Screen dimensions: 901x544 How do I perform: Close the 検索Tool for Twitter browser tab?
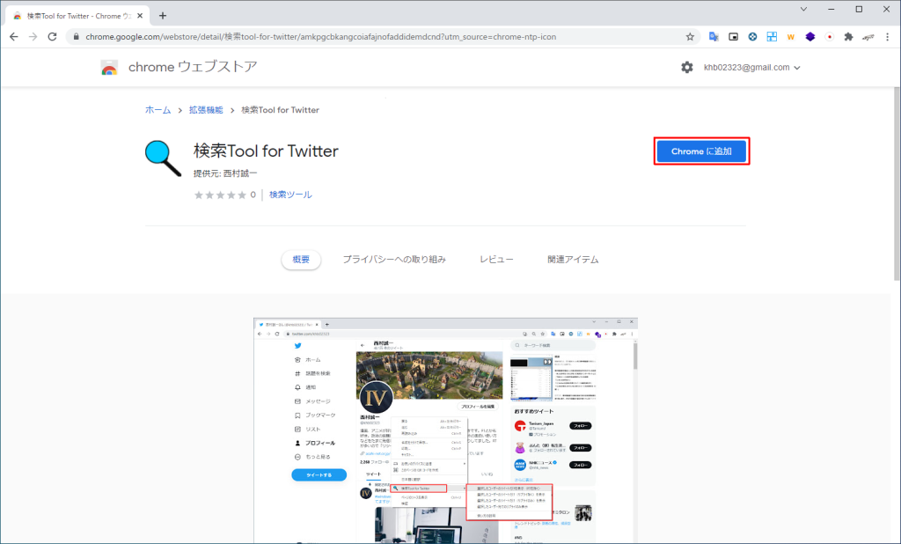coord(140,16)
